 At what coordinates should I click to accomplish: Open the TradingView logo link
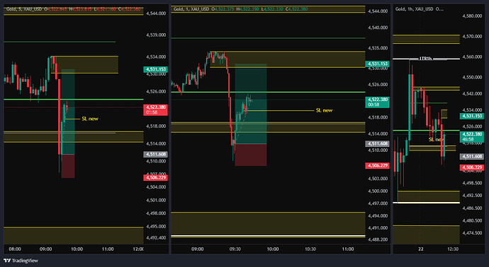coord(21,261)
